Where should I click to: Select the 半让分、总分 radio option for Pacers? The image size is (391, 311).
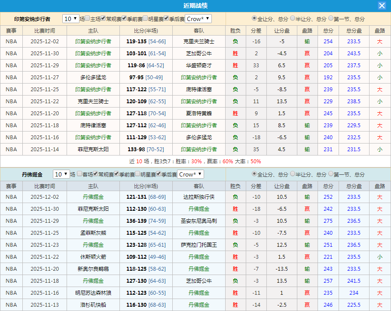pyautogui.click(x=293, y=19)
